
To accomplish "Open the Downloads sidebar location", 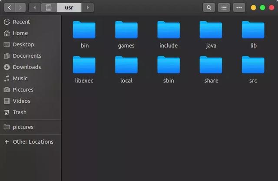I will 26,67.
